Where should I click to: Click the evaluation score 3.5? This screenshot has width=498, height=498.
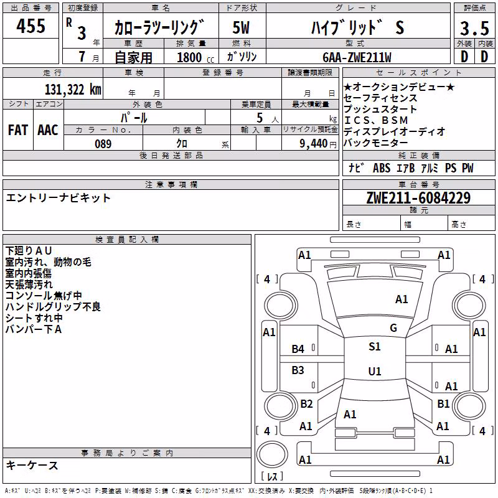pyautogui.click(x=474, y=28)
